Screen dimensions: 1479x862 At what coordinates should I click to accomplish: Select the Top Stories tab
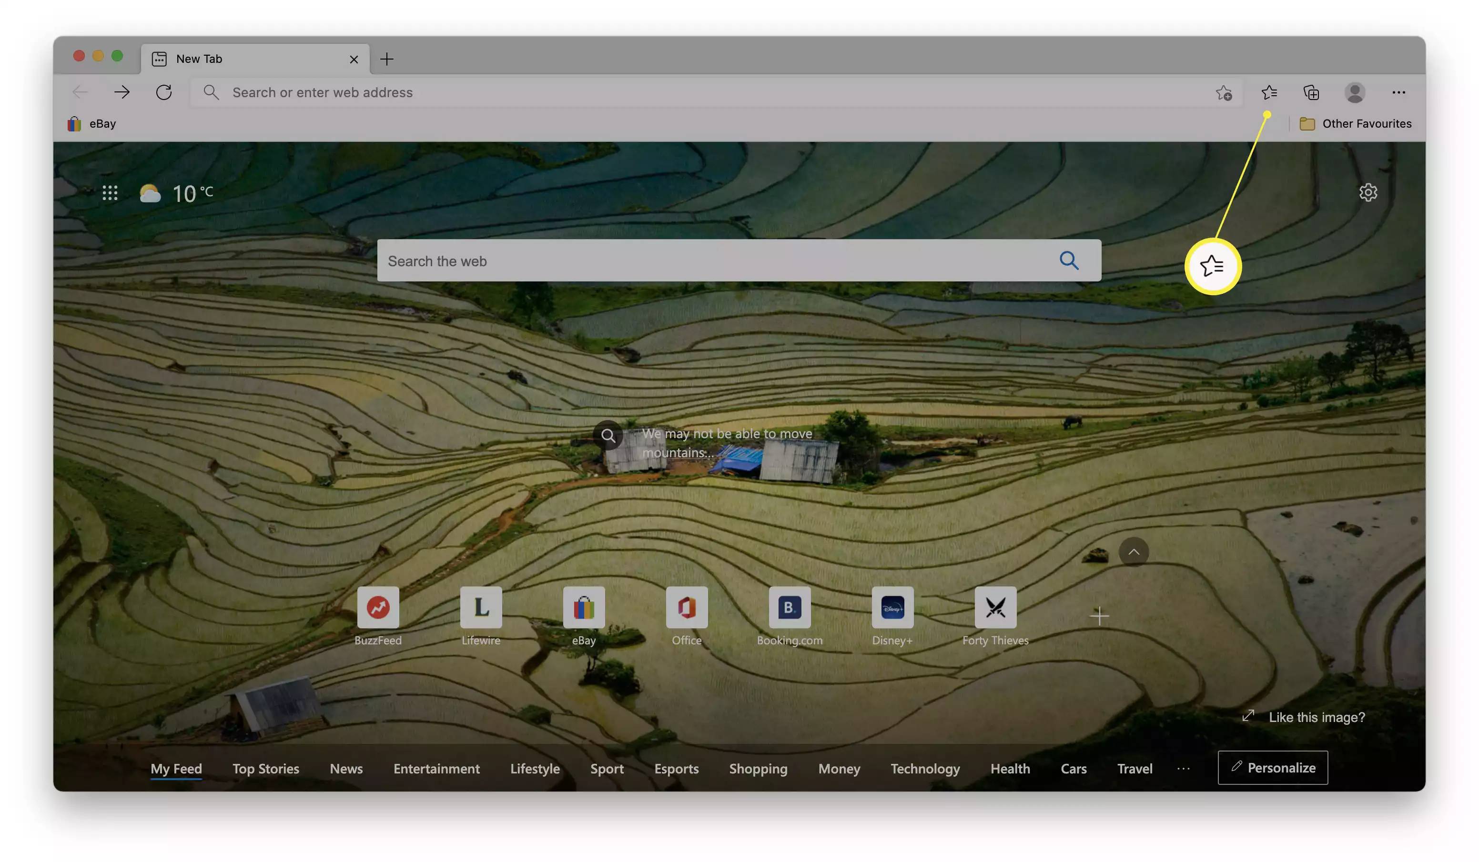coord(266,768)
